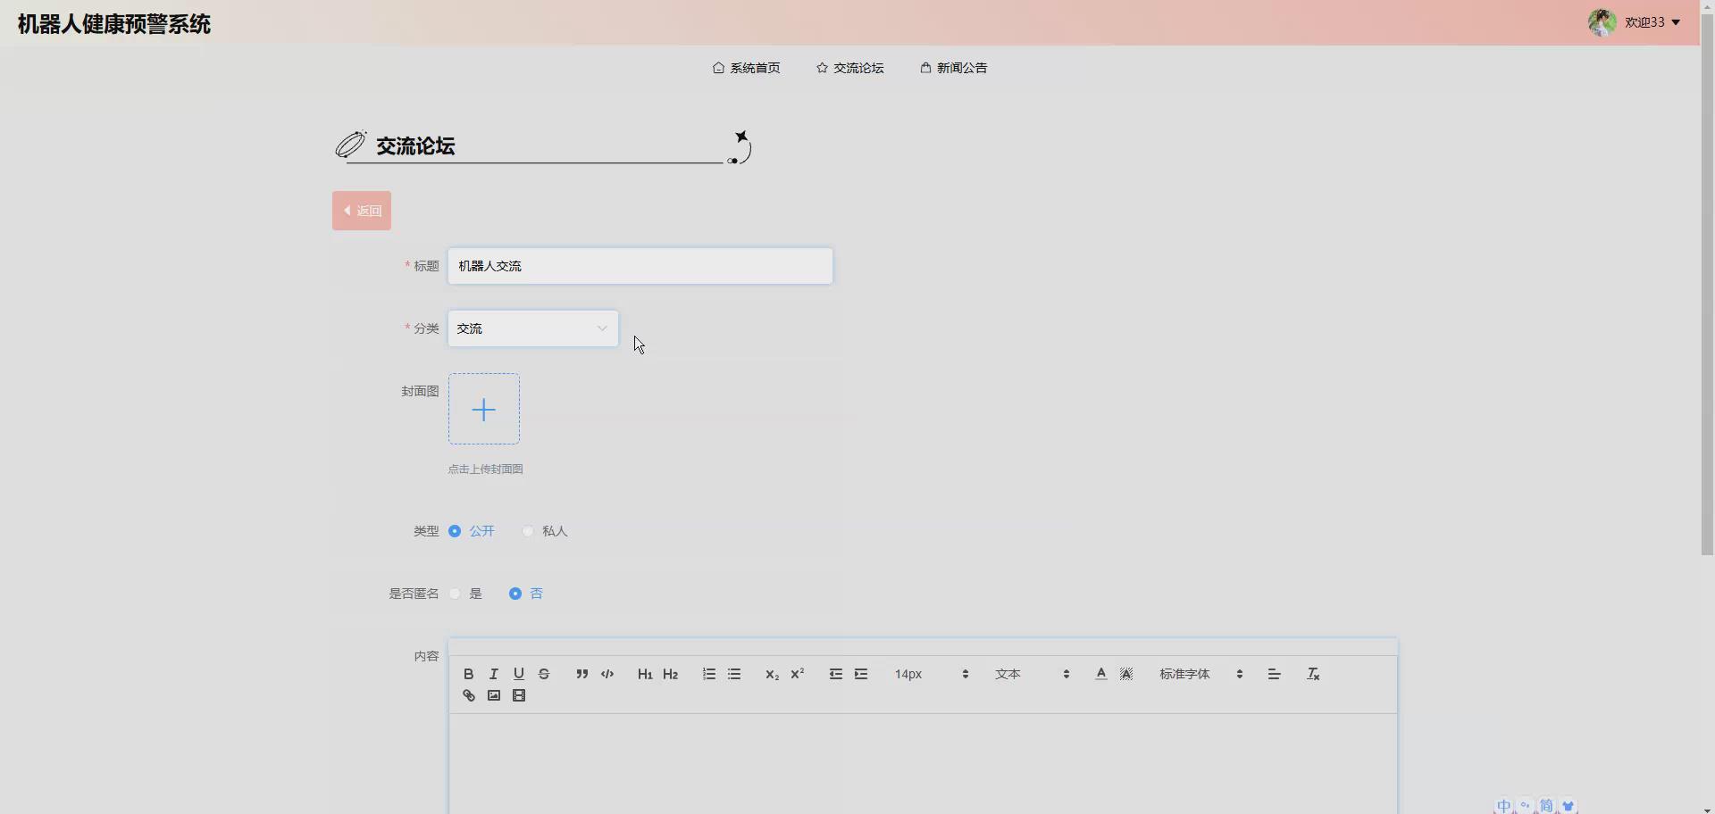
Task: Choose 否 for anonymous posting
Action: tap(515, 594)
